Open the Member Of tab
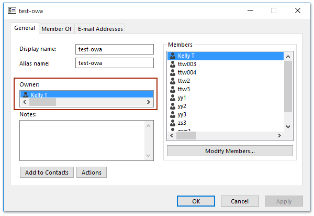Image resolution: width=314 pixels, height=216 pixels. point(57,29)
